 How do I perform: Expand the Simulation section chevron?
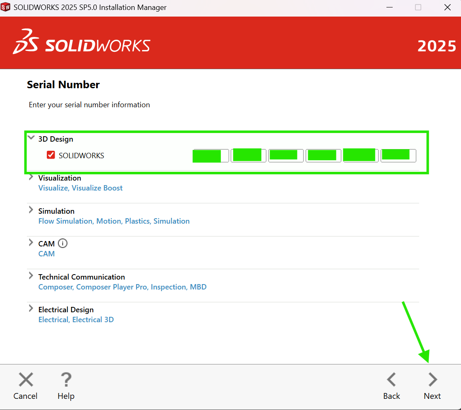(x=31, y=210)
